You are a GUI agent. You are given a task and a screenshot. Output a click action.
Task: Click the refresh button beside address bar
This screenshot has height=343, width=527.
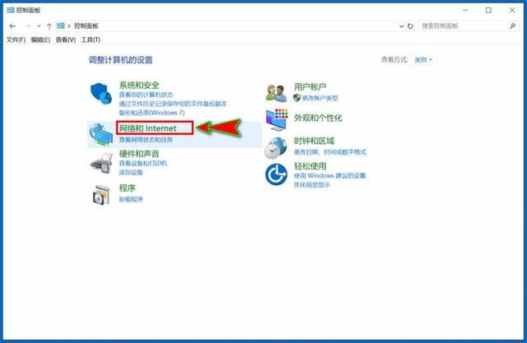(x=411, y=26)
